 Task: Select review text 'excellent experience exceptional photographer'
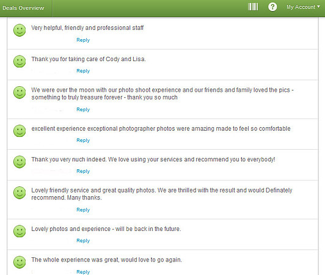click(x=161, y=129)
